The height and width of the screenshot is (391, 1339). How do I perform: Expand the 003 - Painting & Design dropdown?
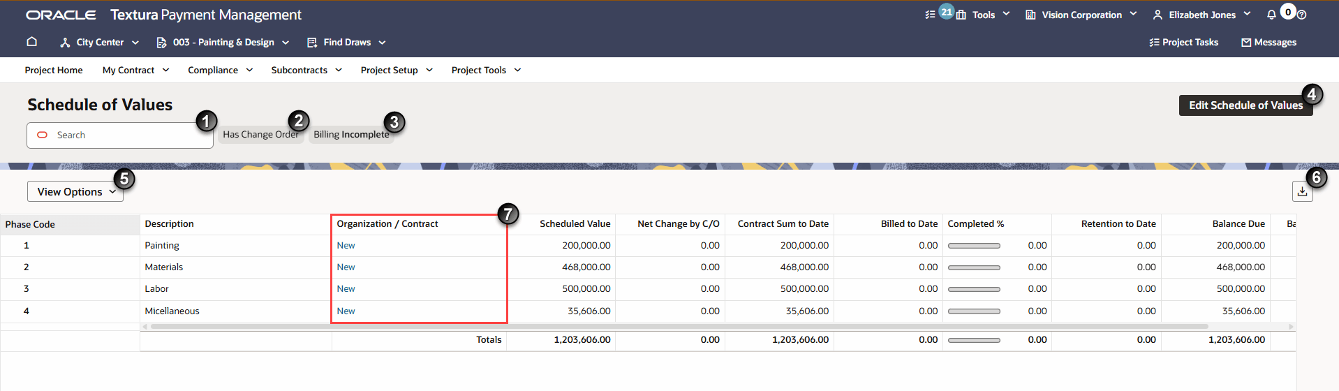(x=286, y=43)
